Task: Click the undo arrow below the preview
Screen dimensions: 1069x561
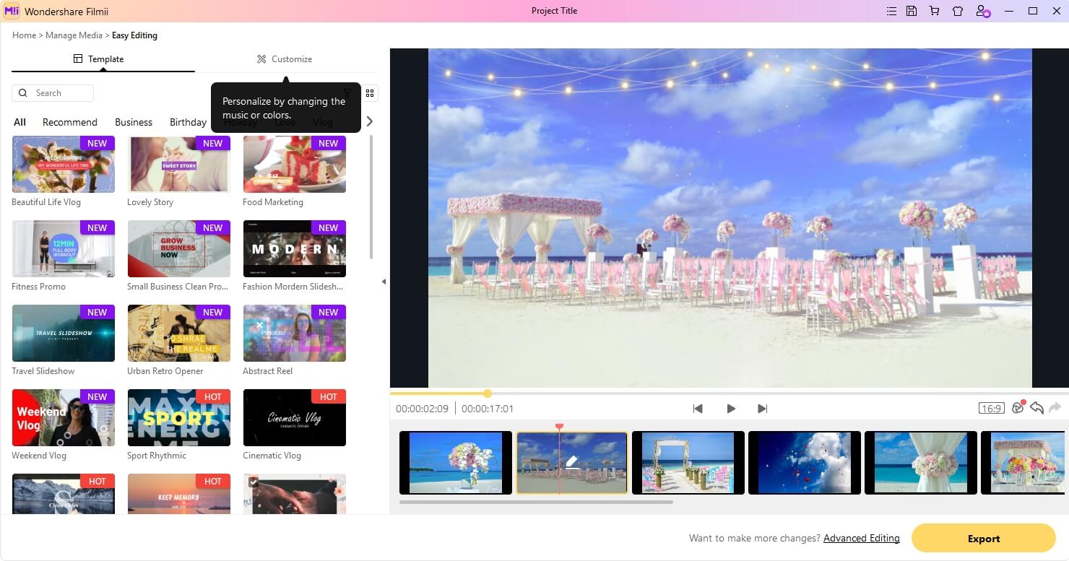Action: click(x=1036, y=408)
